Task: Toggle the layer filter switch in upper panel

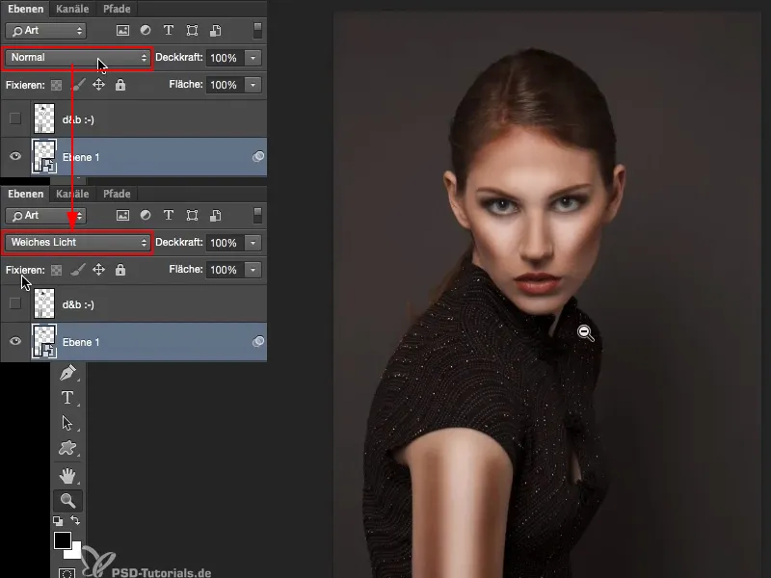Action: (257, 31)
